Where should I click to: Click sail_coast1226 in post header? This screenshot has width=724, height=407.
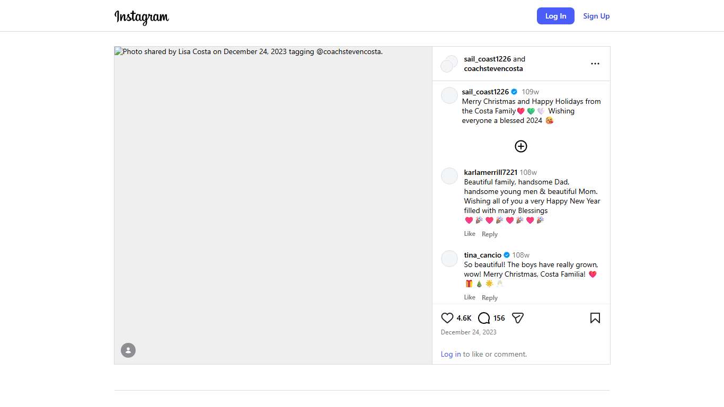(487, 59)
